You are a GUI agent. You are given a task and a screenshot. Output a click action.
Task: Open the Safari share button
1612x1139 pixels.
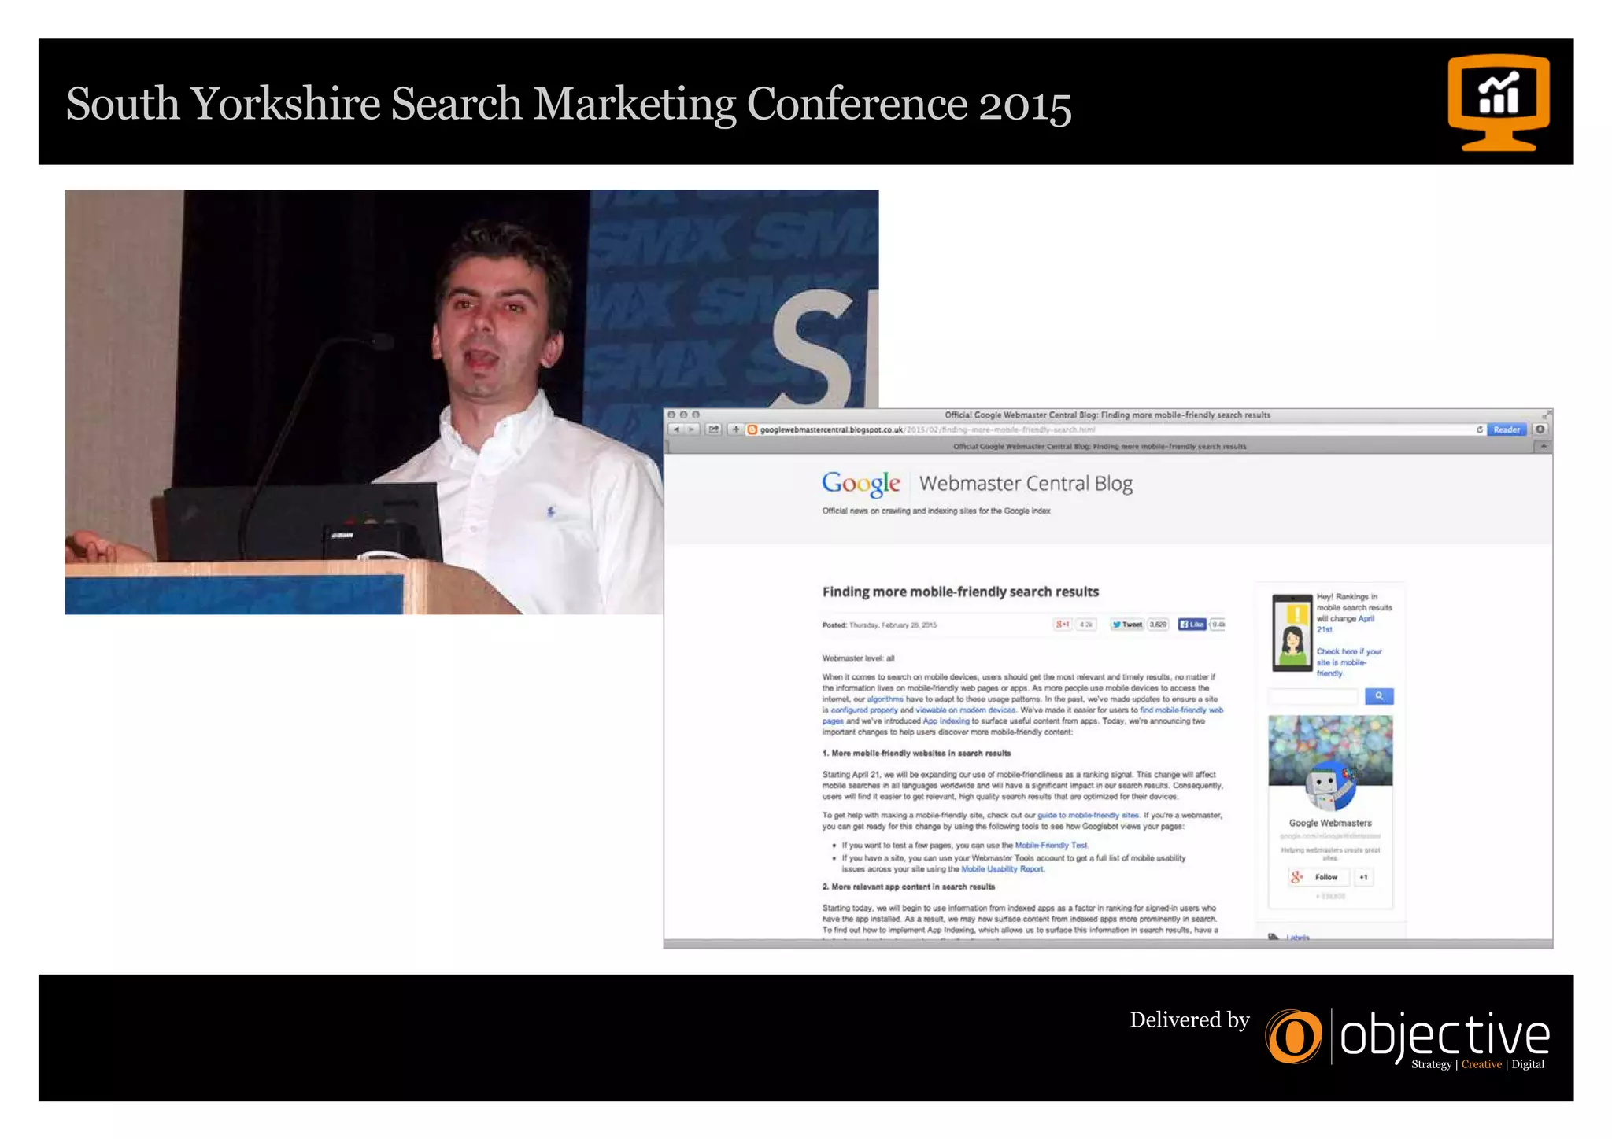coord(714,429)
